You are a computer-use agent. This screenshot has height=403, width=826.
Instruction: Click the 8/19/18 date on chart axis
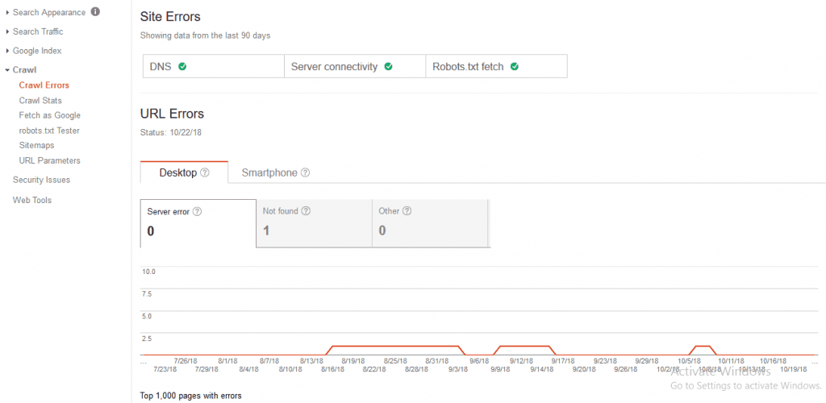pos(353,361)
